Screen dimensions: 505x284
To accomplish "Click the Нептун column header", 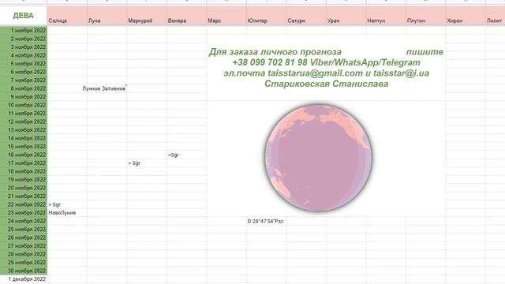I will click(x=386, y=16).
